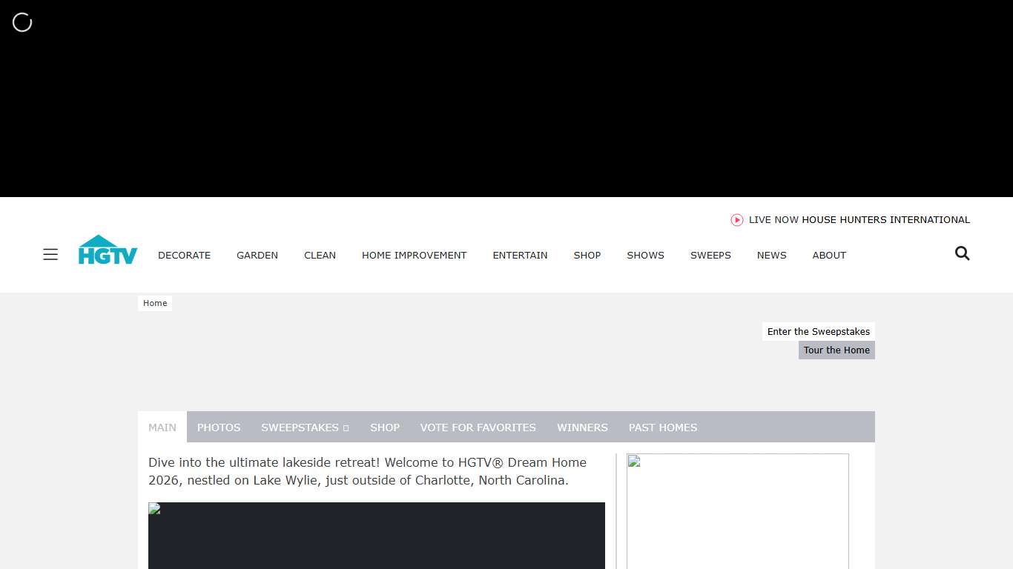Image resolution: width=1013 pixels, height=569 pixels.
Task: Switch to the Photos tab
Action: (x=219, y=427)
